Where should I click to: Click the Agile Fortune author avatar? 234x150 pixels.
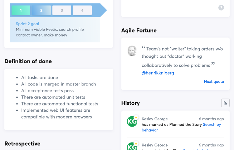132,51
